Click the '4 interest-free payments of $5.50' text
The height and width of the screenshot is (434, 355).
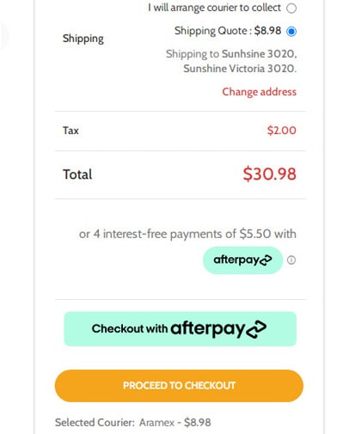(182, 234)
